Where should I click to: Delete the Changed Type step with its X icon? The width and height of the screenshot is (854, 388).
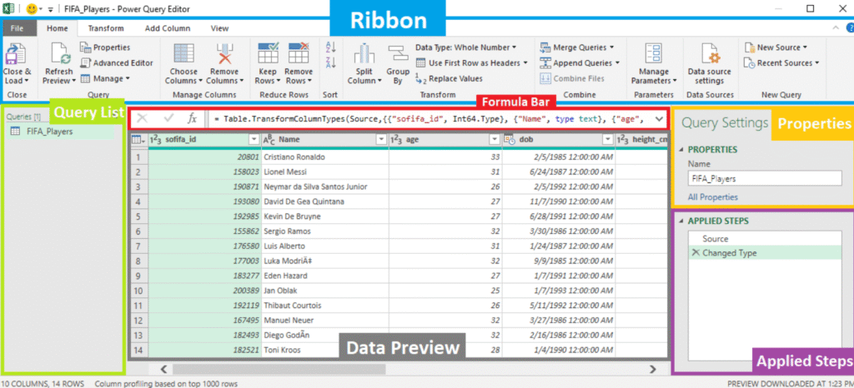coord(696,252)
